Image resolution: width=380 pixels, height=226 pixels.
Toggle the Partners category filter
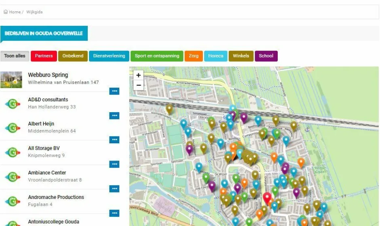click(x=44, y=56)
